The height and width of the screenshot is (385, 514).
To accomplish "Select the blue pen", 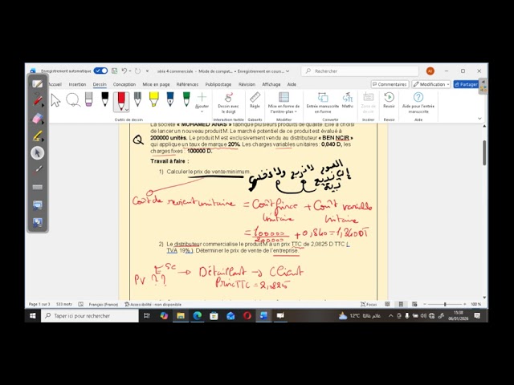I will point(170,99).
